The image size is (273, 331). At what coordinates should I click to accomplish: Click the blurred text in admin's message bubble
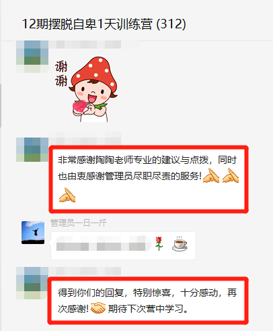(104, 243)
